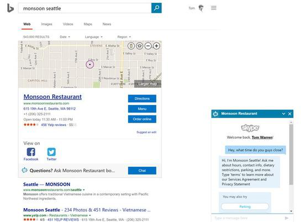304x222 pixels.
Task: Open Monsoon's Twitter page icon
Action: point(51,152)
